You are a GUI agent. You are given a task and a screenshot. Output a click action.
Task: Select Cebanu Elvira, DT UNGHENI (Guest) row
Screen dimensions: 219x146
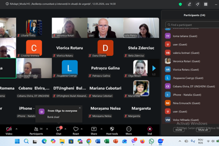pyautogui.click(x=191, y=87)
